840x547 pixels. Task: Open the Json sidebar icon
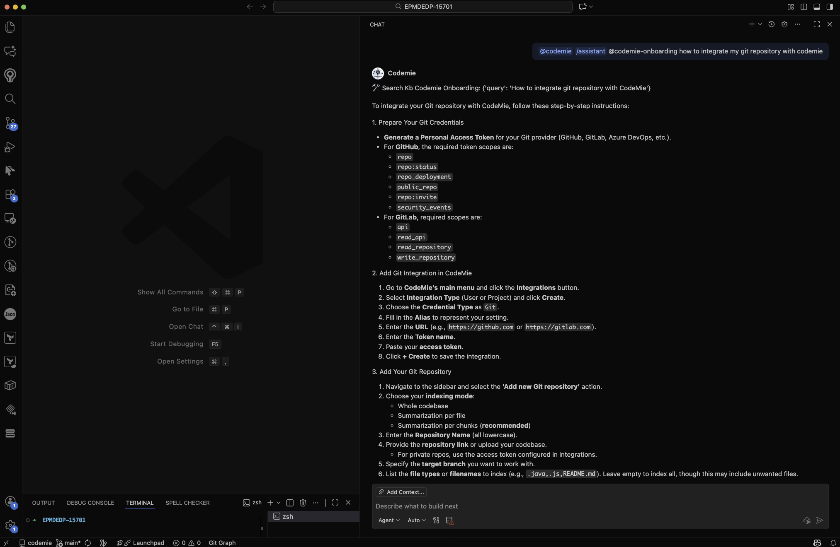10,314
